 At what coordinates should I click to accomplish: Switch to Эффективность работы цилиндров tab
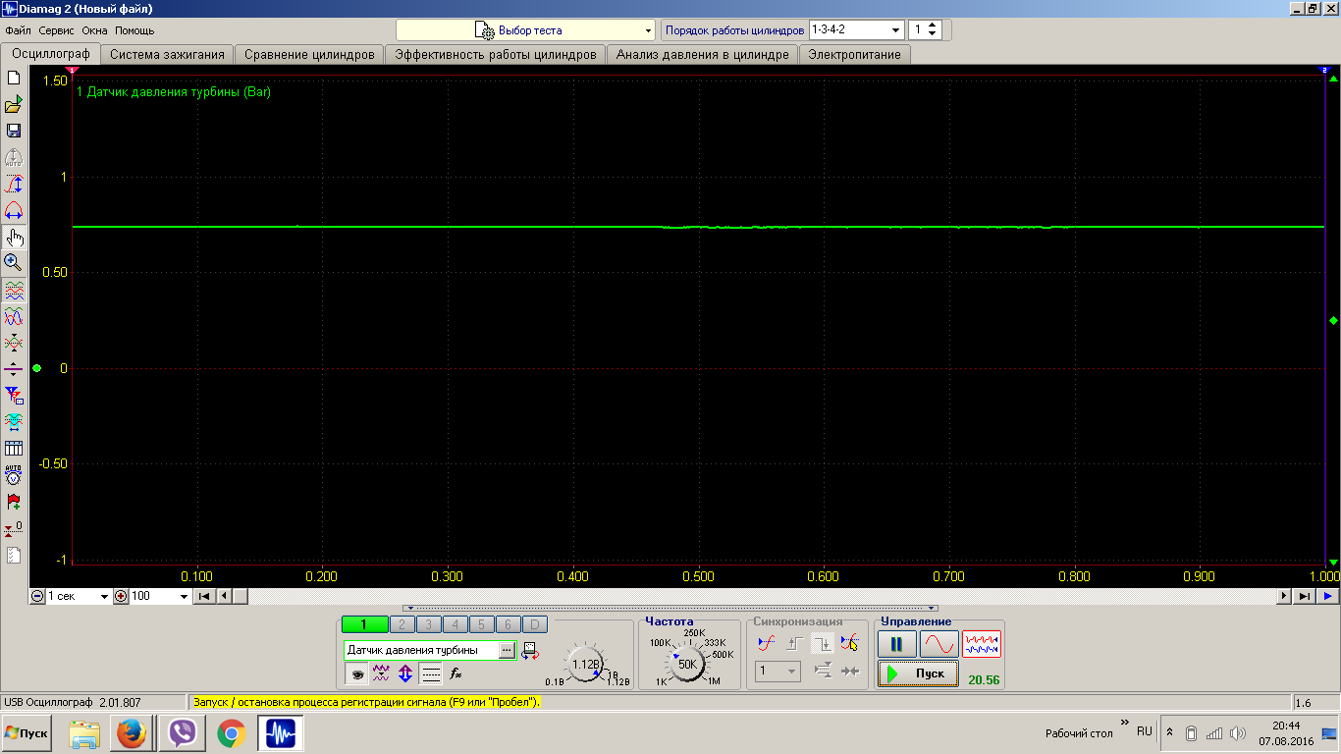pyautogui.click(x=496, y=55)
